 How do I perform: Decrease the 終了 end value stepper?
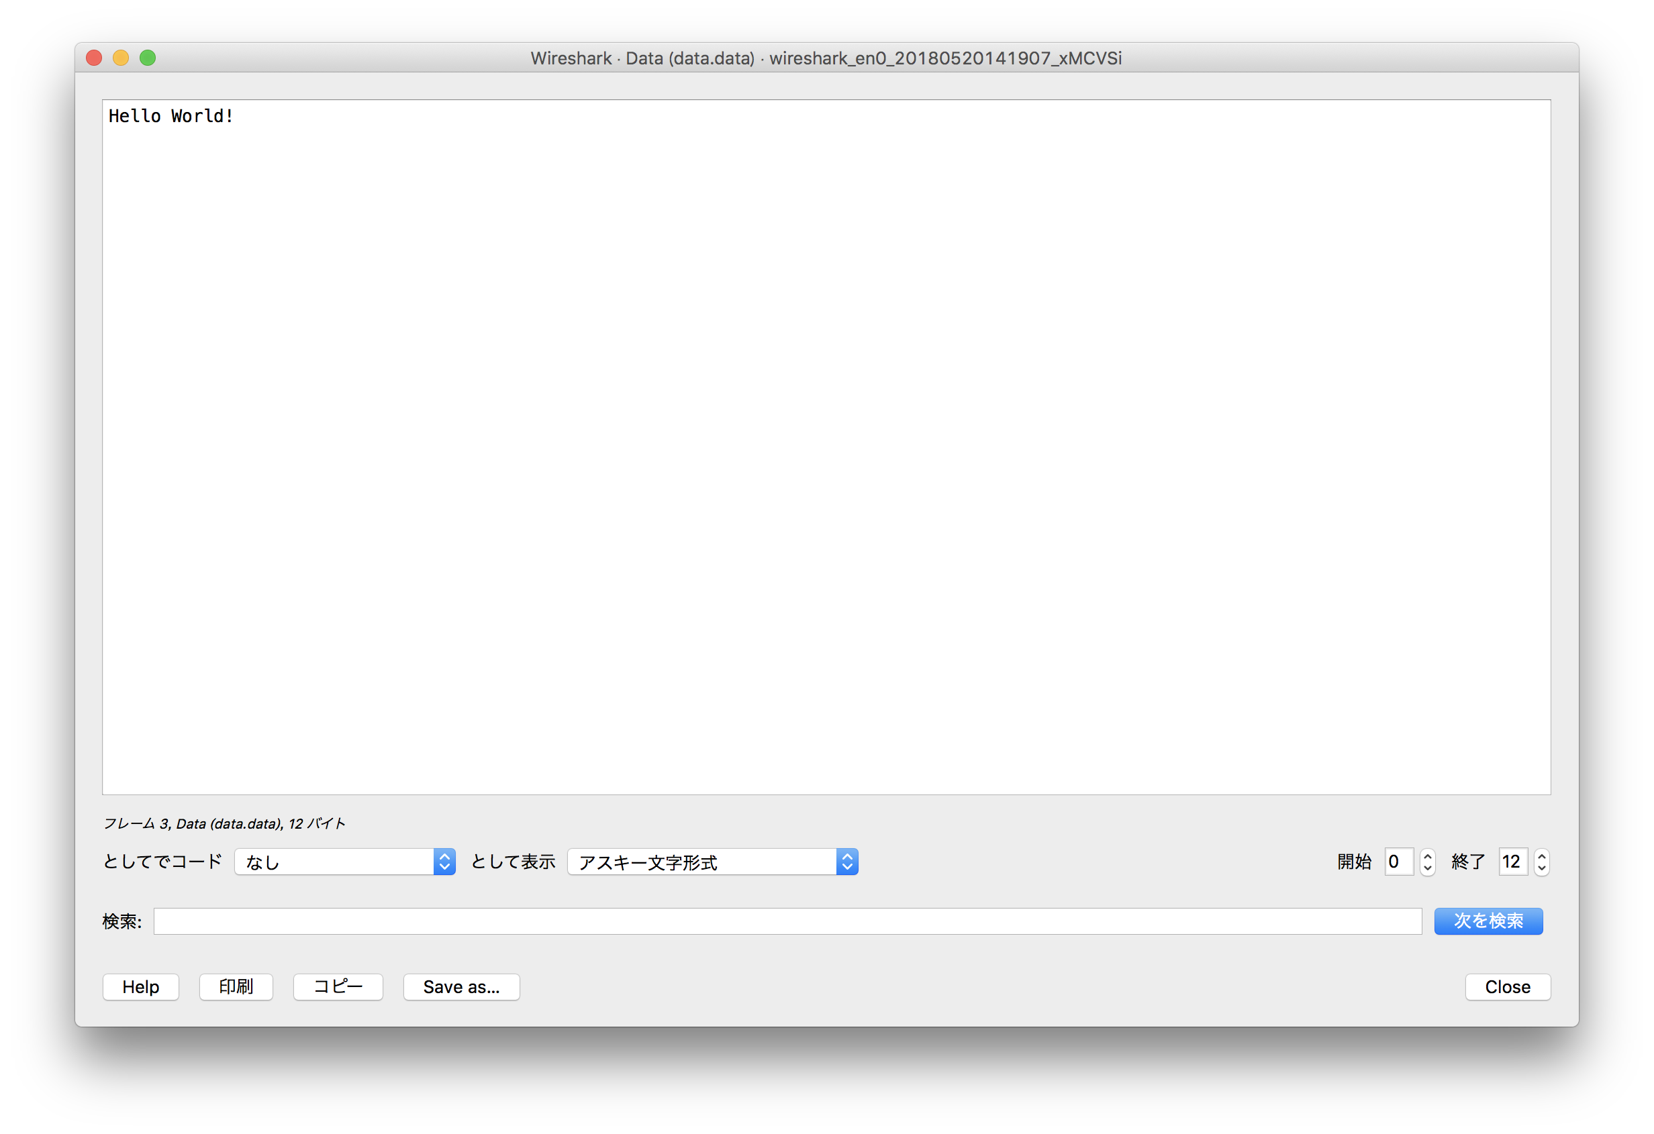[x=1541, y=869]
